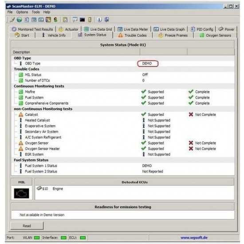Select the Comprehensive Components row

[x=123, y=103]
